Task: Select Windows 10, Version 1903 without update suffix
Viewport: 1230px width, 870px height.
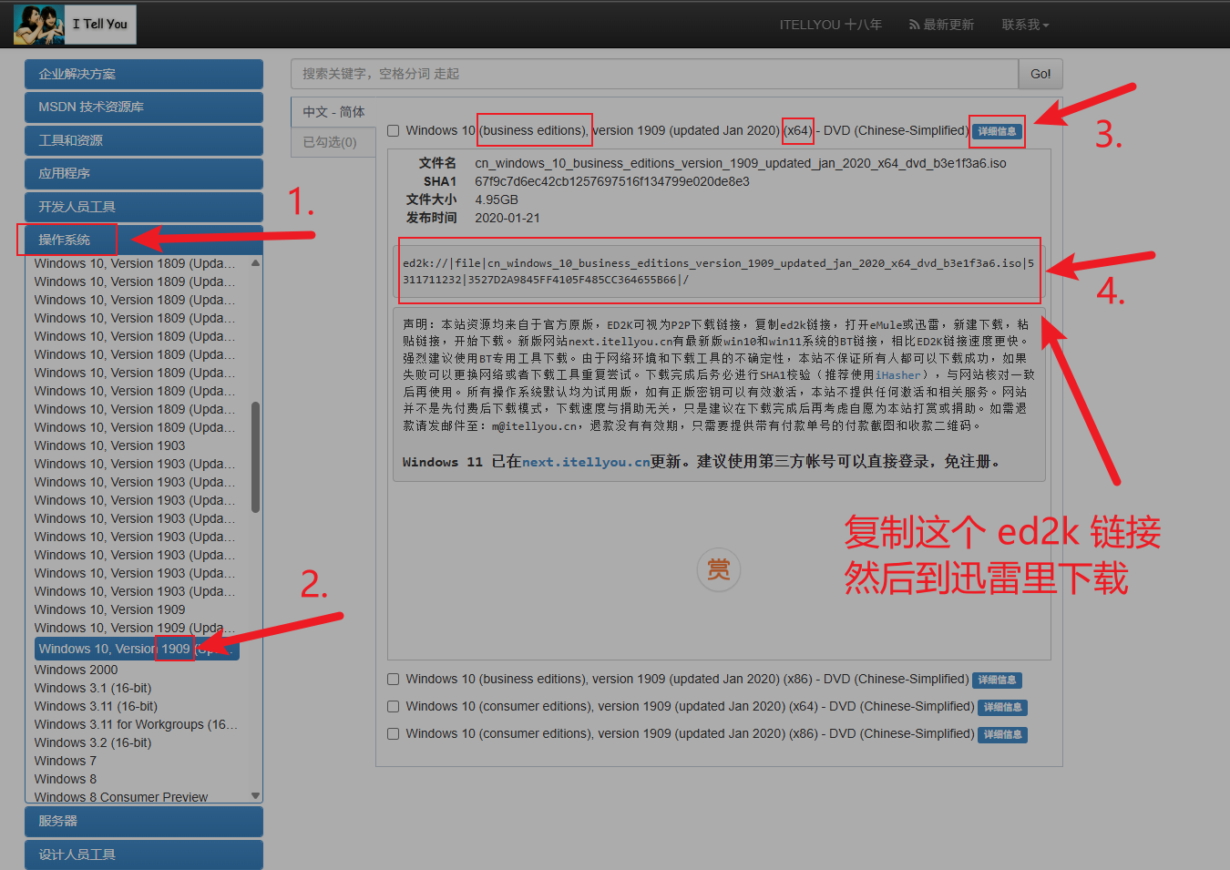Action: (x=109, y=445)
